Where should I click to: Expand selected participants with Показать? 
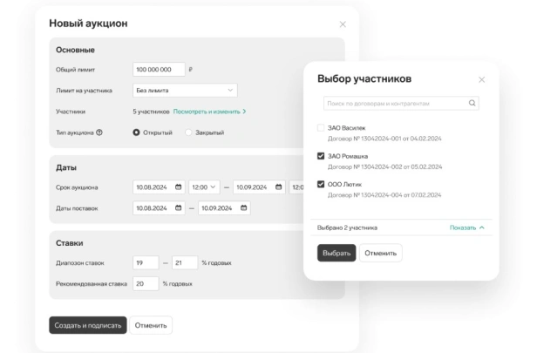[467, 227]
